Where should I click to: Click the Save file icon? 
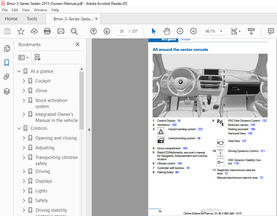click(8, 31)
